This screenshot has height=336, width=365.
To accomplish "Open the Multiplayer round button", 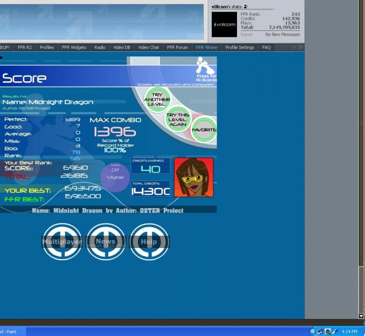I will 62,242.
